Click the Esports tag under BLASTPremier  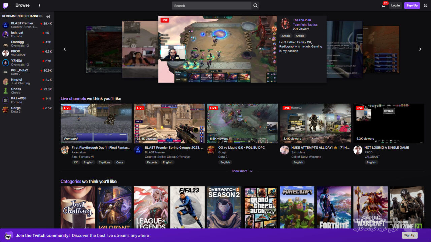coord(152,162)
